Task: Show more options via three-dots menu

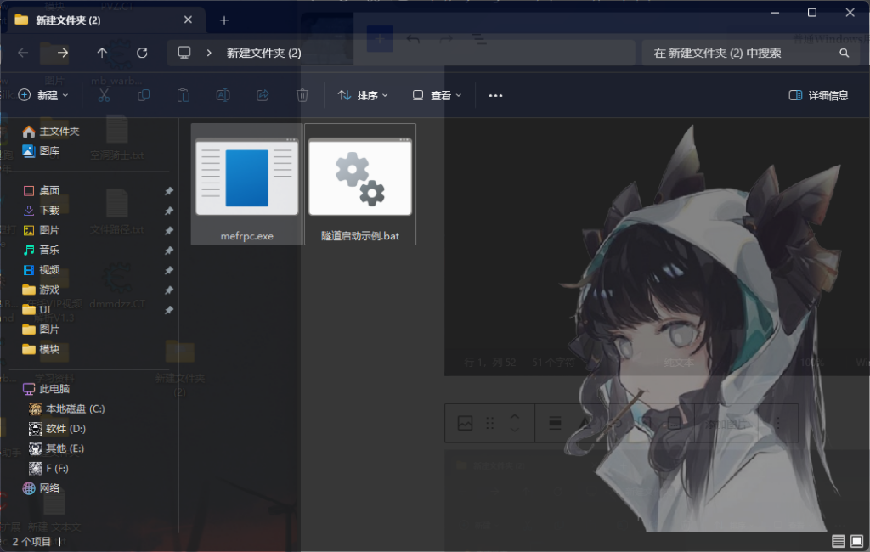Action: coord(495,95)
